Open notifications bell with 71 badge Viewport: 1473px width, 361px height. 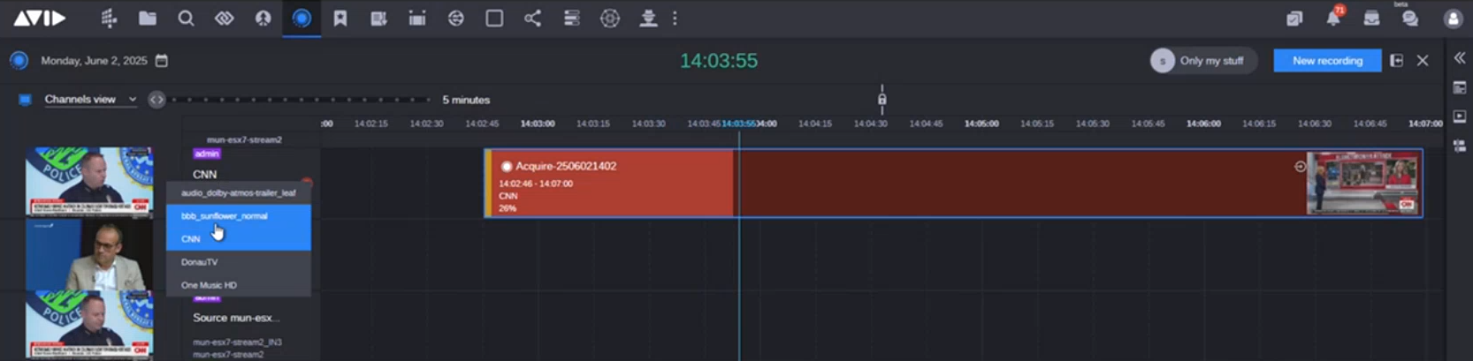click(1333, 18)
